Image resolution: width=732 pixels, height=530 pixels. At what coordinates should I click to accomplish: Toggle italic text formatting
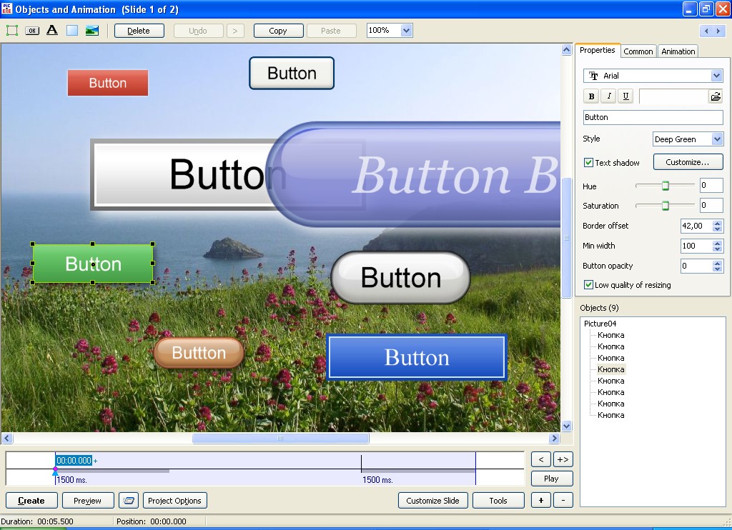(x=609, y=96)
